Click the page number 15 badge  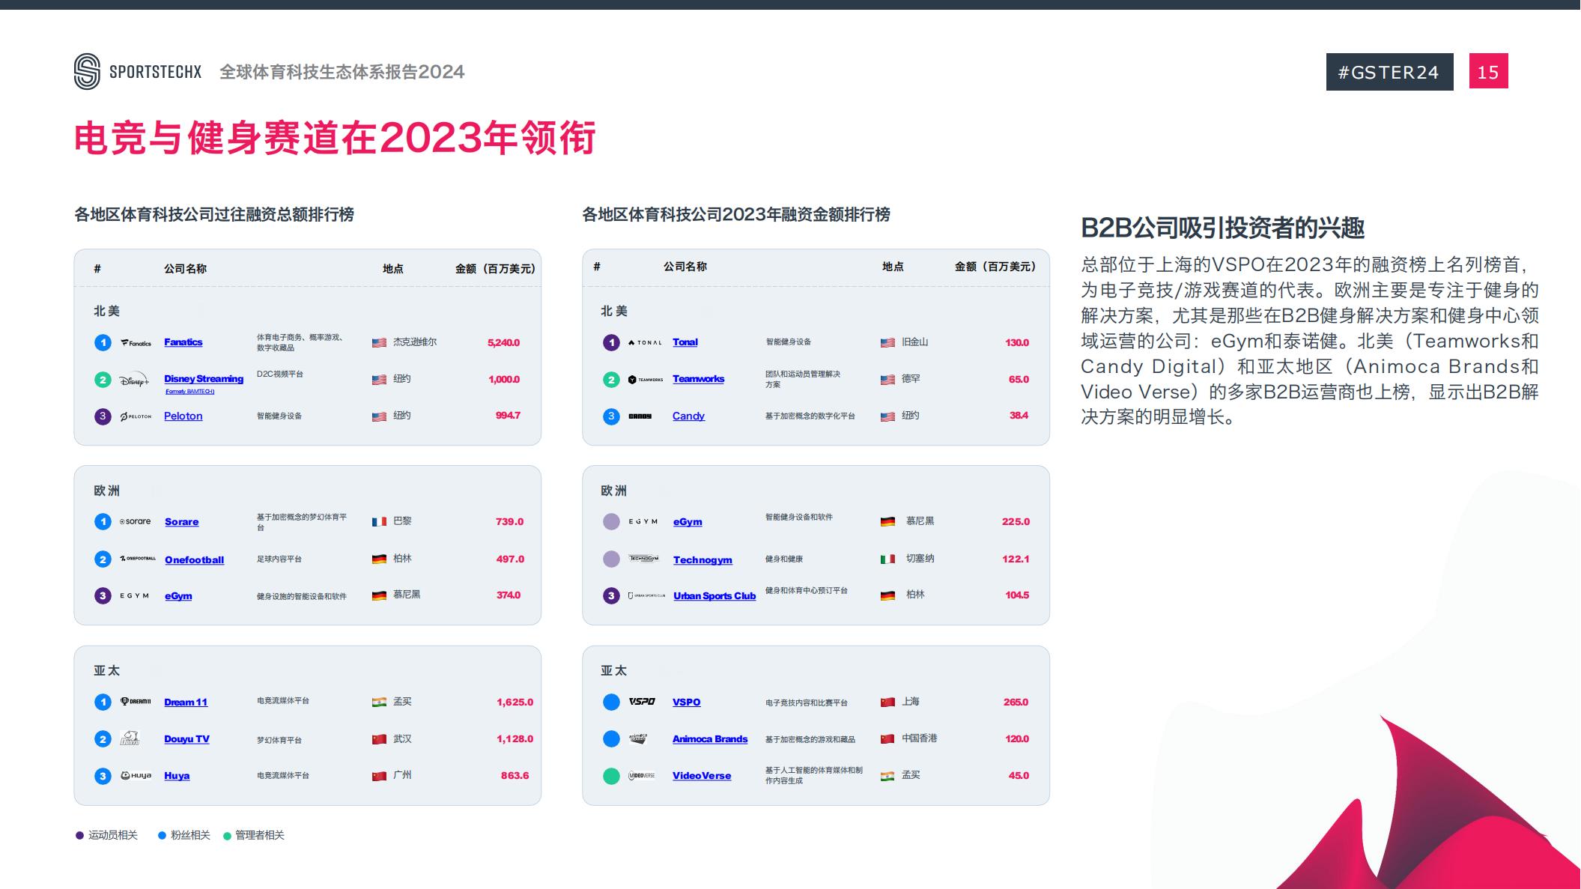pos(1488,72)
